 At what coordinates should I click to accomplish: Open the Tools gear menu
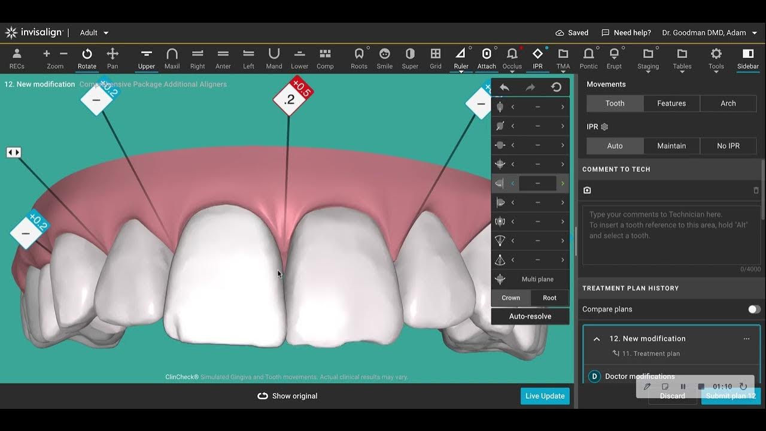click(716, 59)
